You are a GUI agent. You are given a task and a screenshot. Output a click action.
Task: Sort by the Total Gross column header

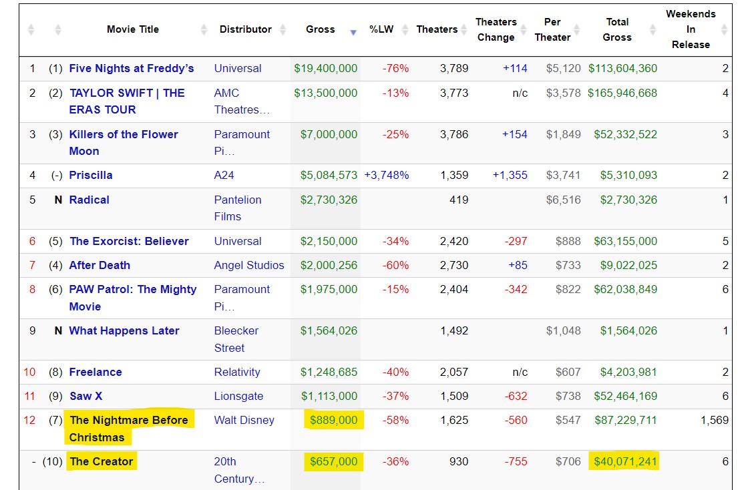tap(616, 29)
